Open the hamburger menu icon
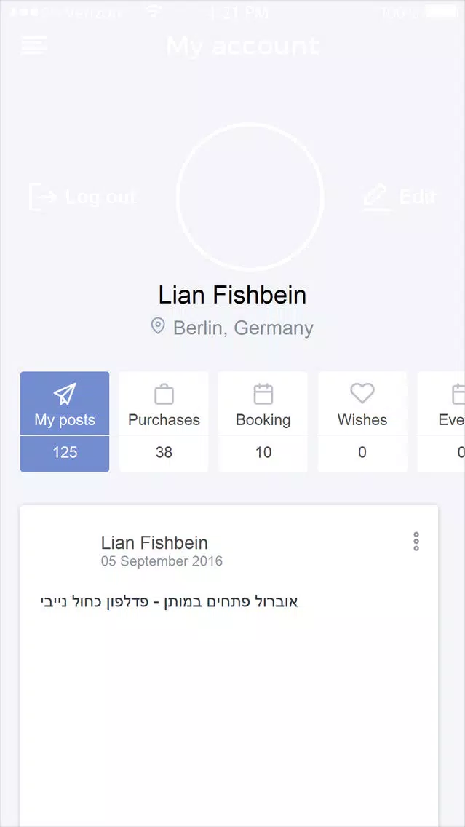Screen dimensions: 465x827 (x=34, y=45)
